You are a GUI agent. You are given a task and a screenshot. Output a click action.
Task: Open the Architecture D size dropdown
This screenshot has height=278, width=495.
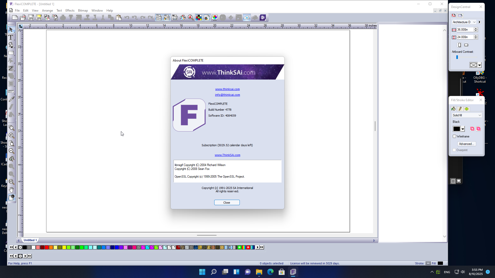[x=474, y=22]
